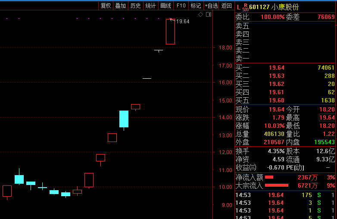337x219 pixels.
Task: Click the tall red candlestick at 19.64
Action: click(170, 31)
